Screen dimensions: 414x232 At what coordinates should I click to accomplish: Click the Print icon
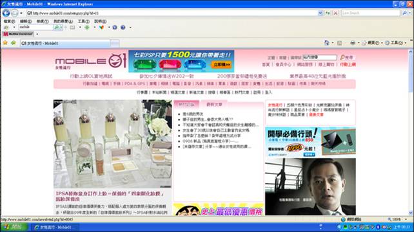tap(353, 43)
